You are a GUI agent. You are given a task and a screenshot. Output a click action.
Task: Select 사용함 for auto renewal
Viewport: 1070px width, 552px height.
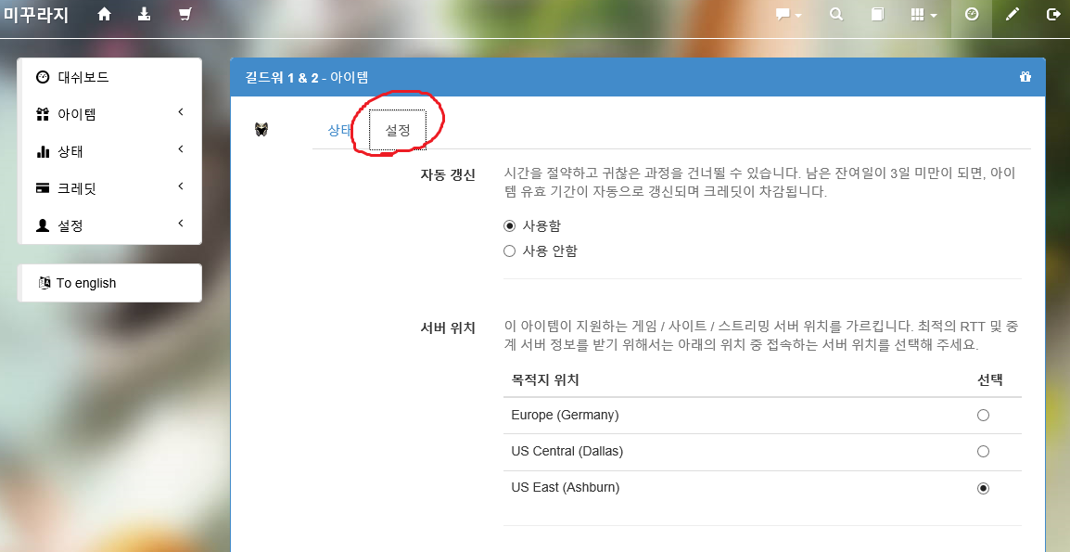click(509, 225)
